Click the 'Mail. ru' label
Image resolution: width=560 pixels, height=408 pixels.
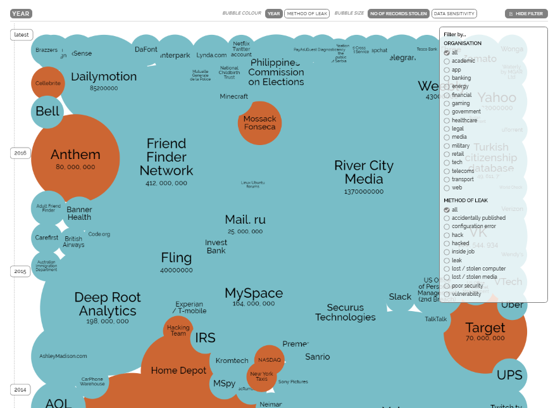coord(246,220)
